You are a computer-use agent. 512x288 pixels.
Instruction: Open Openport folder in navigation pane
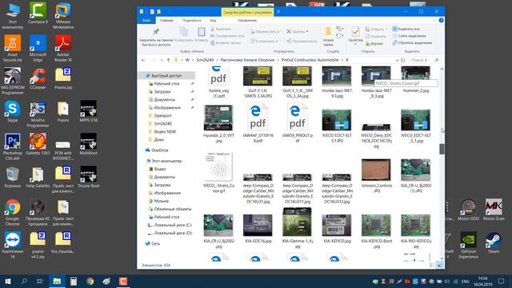pyautogui.click(x=162, y=115)
